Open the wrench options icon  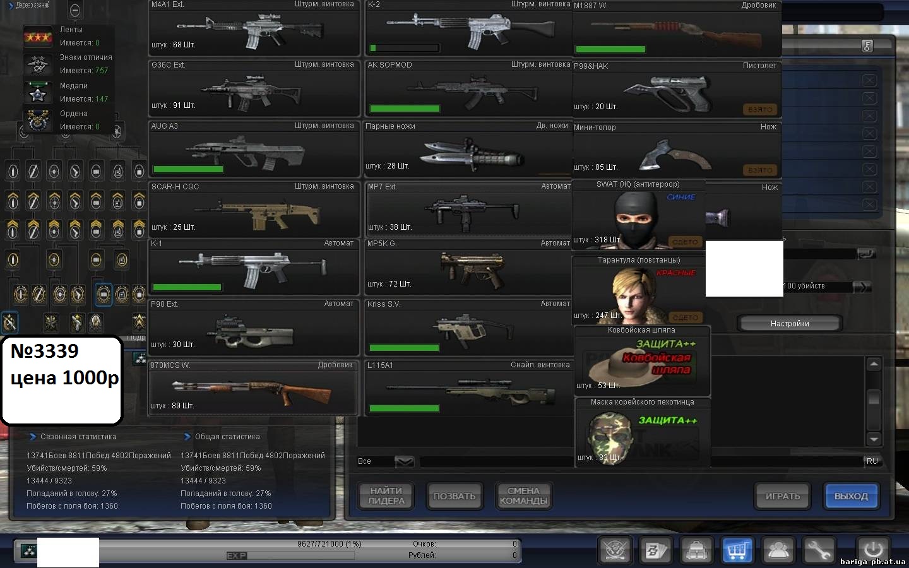pyautogui.click(x=819, y=550)
